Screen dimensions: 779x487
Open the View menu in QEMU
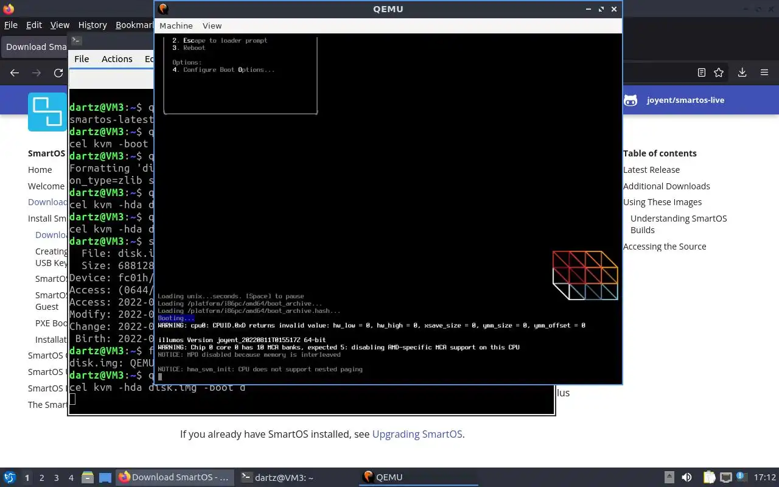pos(212,26)
